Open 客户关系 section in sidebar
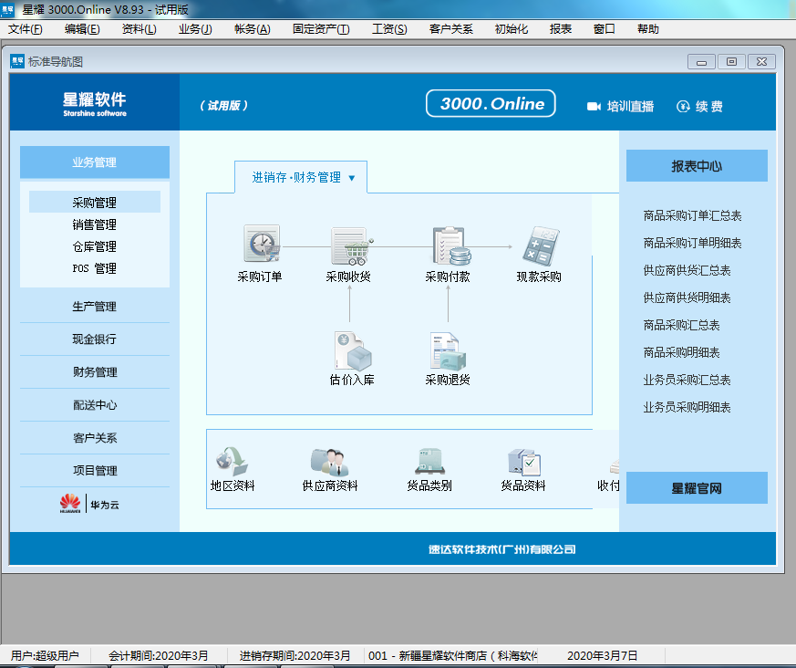The image size is (796, 668). pos(95,437)
